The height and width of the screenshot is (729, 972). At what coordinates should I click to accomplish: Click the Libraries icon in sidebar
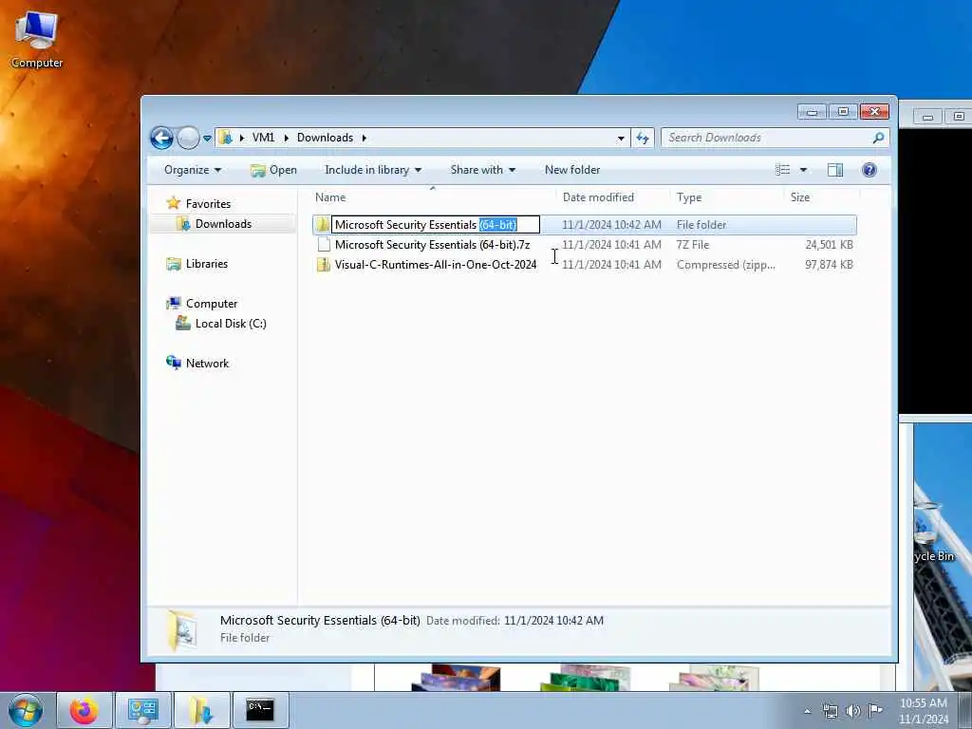coord(174,264)
